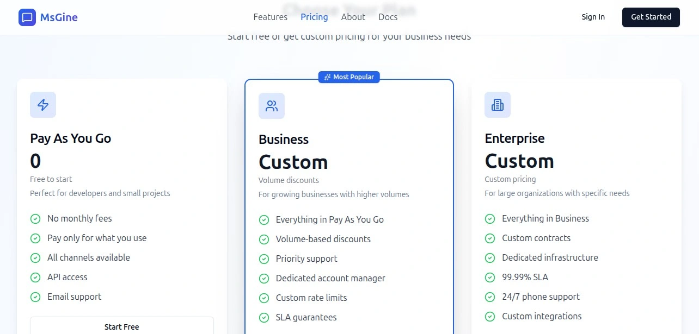Screen dimensions: 699x334
Task: Select the Pricing nav item
Action: [x=314, y=17]
